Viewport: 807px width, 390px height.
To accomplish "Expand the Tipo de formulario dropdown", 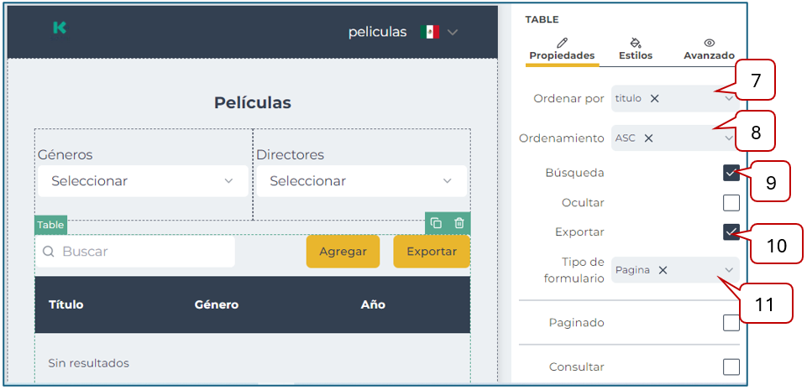I will tap(727, 270).
